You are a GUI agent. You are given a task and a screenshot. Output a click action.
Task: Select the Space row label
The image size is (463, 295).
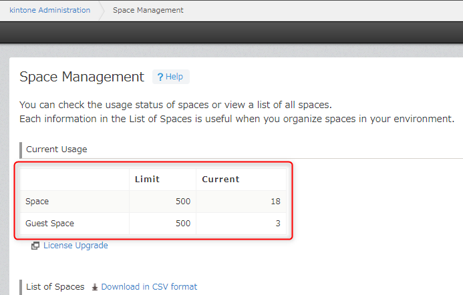coord(37,201)
